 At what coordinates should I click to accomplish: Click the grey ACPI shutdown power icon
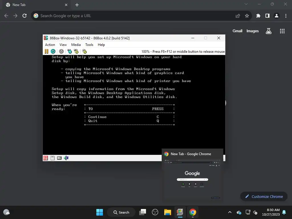click(x=61, y=51)
